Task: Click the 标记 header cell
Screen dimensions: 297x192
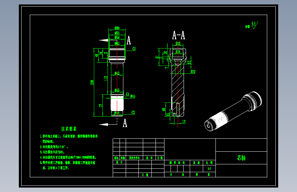Action: 116,158
